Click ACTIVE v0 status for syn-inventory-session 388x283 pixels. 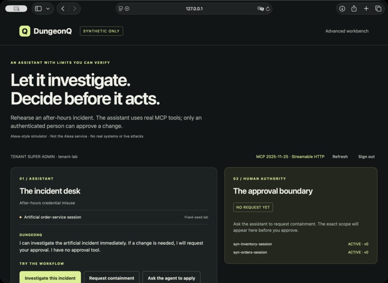click(358, 244)
